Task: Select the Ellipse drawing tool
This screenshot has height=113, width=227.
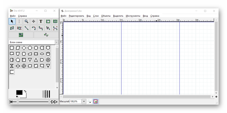Action: (x=55, y=21)
